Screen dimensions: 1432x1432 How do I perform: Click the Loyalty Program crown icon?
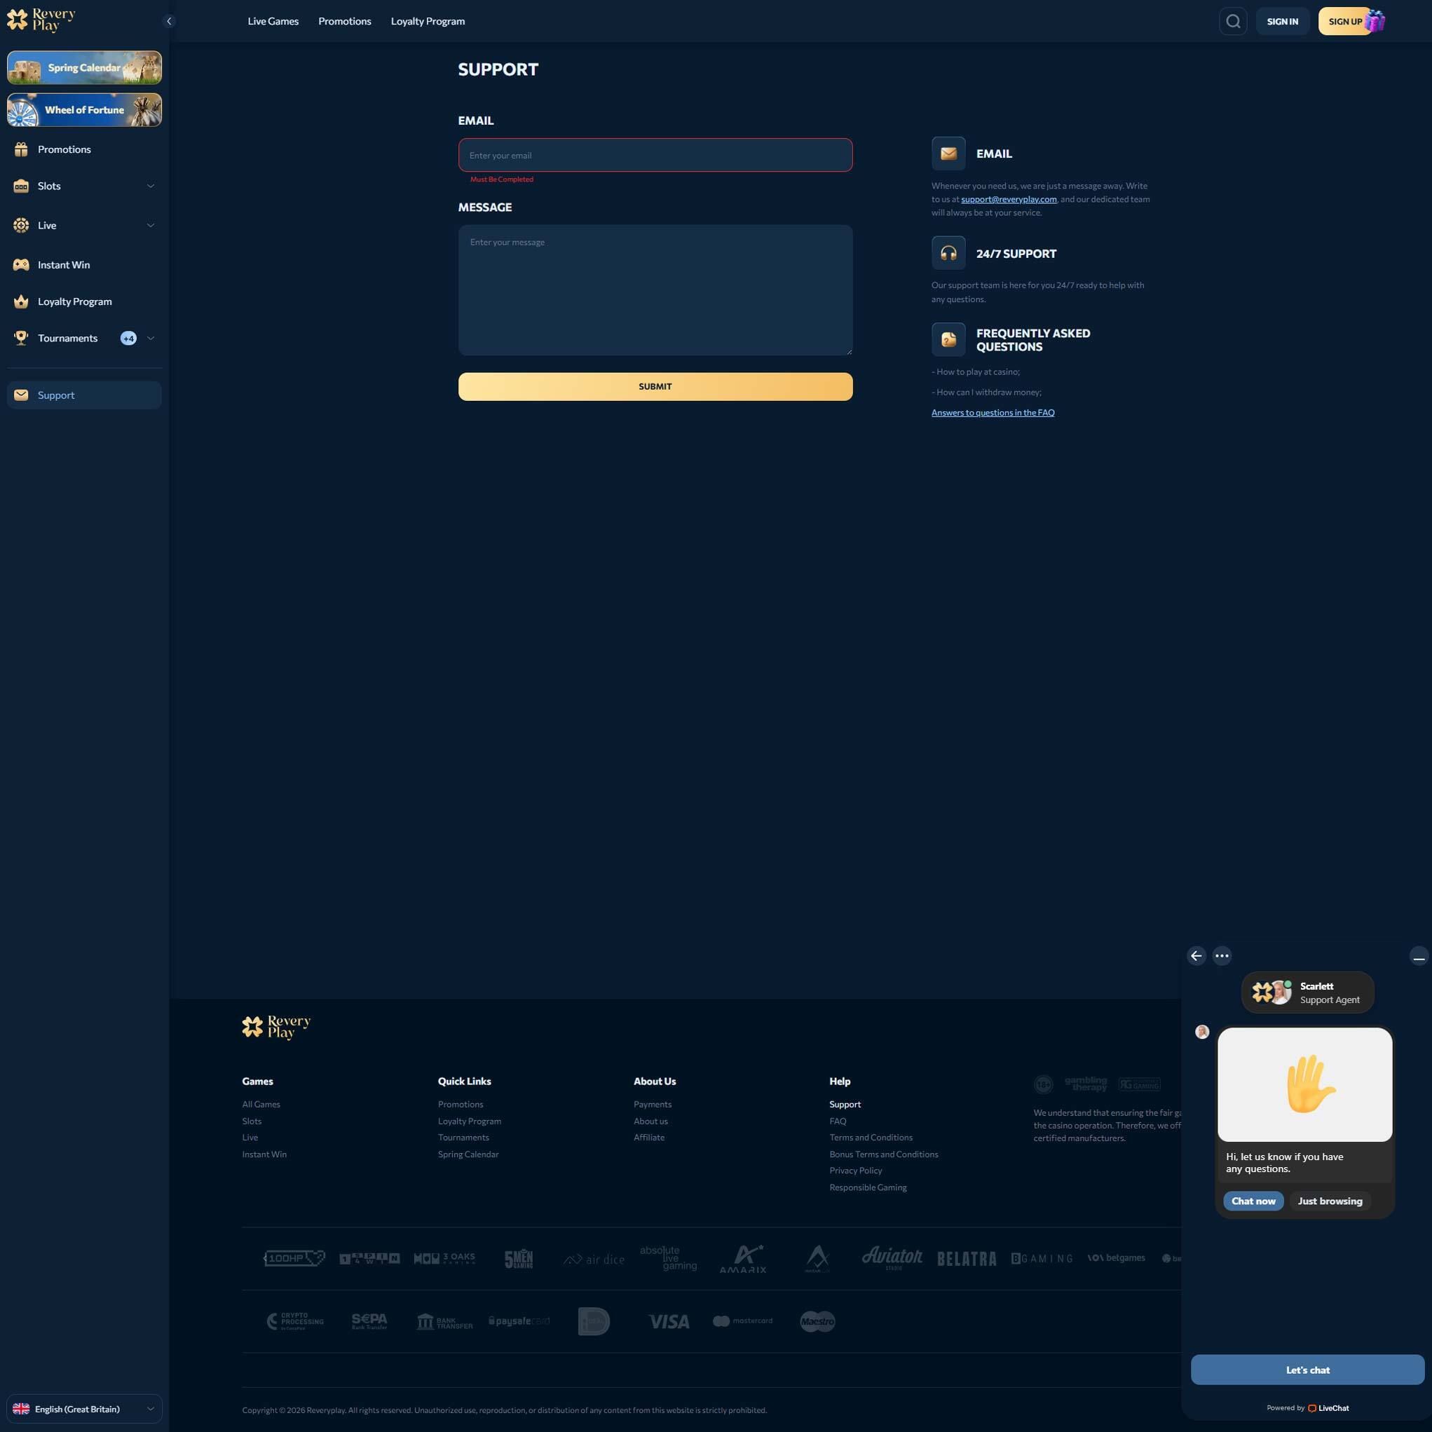pos(22,301)
